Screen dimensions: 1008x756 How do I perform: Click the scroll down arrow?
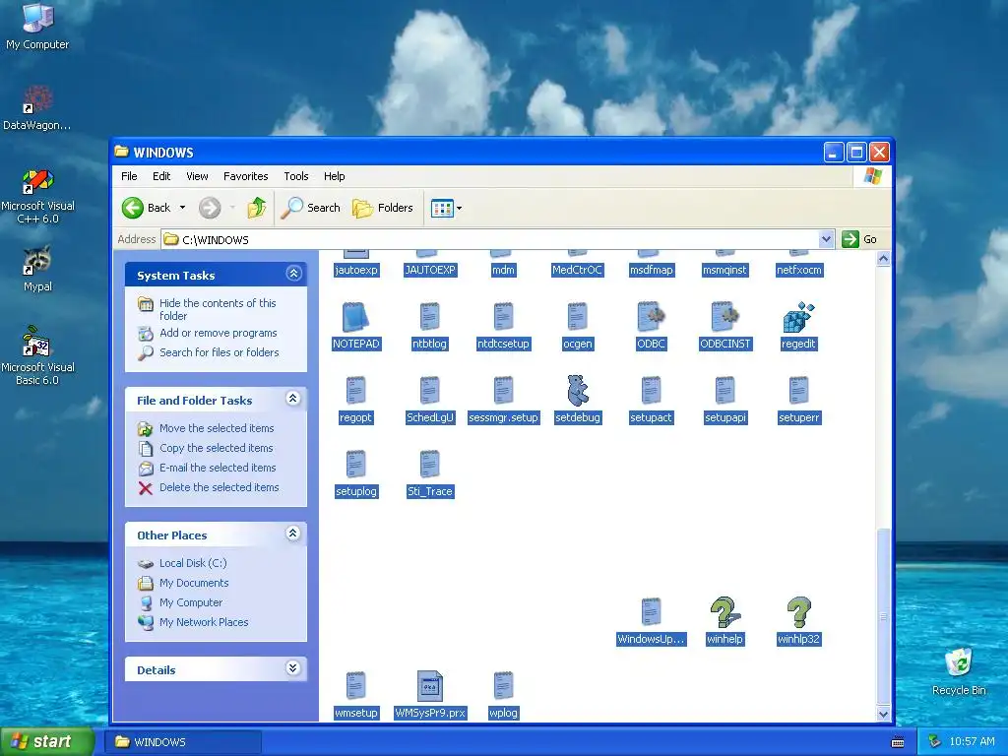point(883,714)
